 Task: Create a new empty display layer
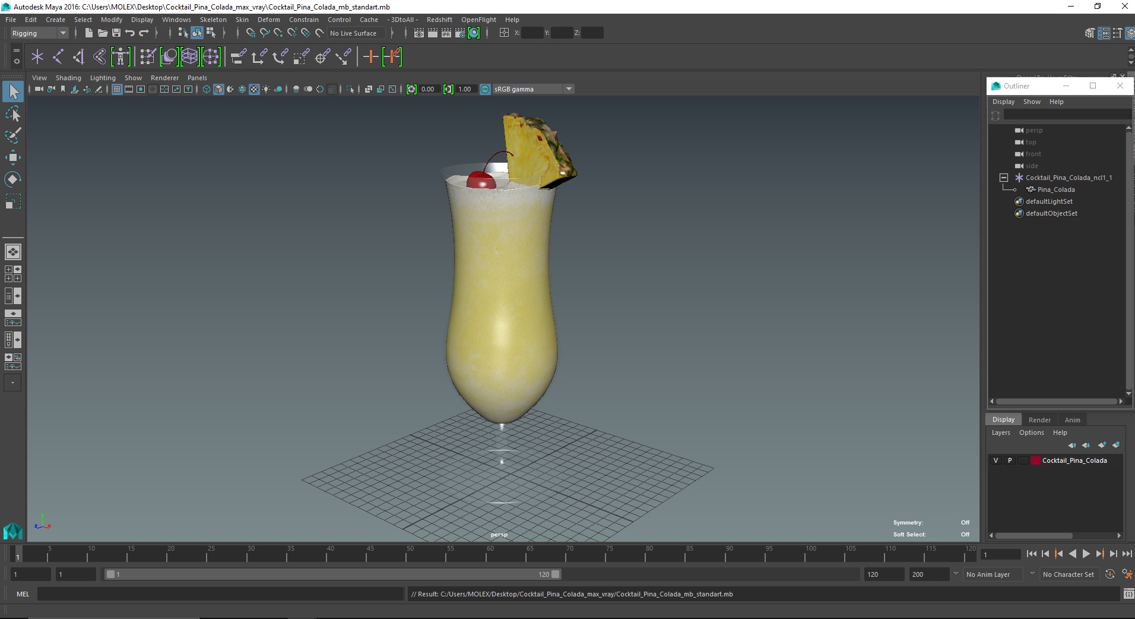[x=1102, y=445]
